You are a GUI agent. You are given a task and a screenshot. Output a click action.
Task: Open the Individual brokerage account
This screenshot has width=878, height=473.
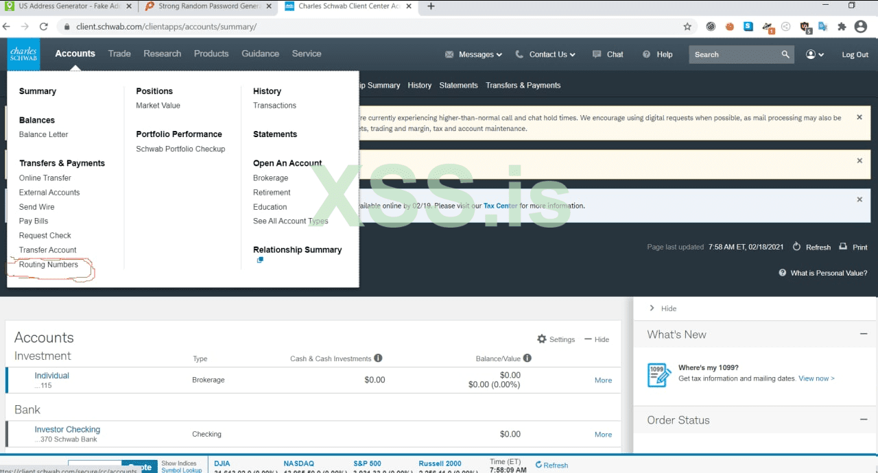52,376
